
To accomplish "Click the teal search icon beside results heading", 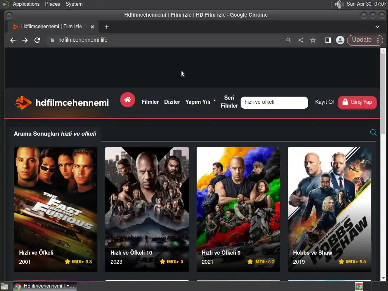I will (373, 132).
